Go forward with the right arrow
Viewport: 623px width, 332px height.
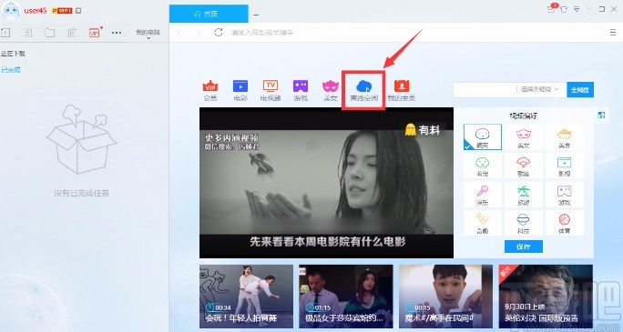click(x=199, y=33)
